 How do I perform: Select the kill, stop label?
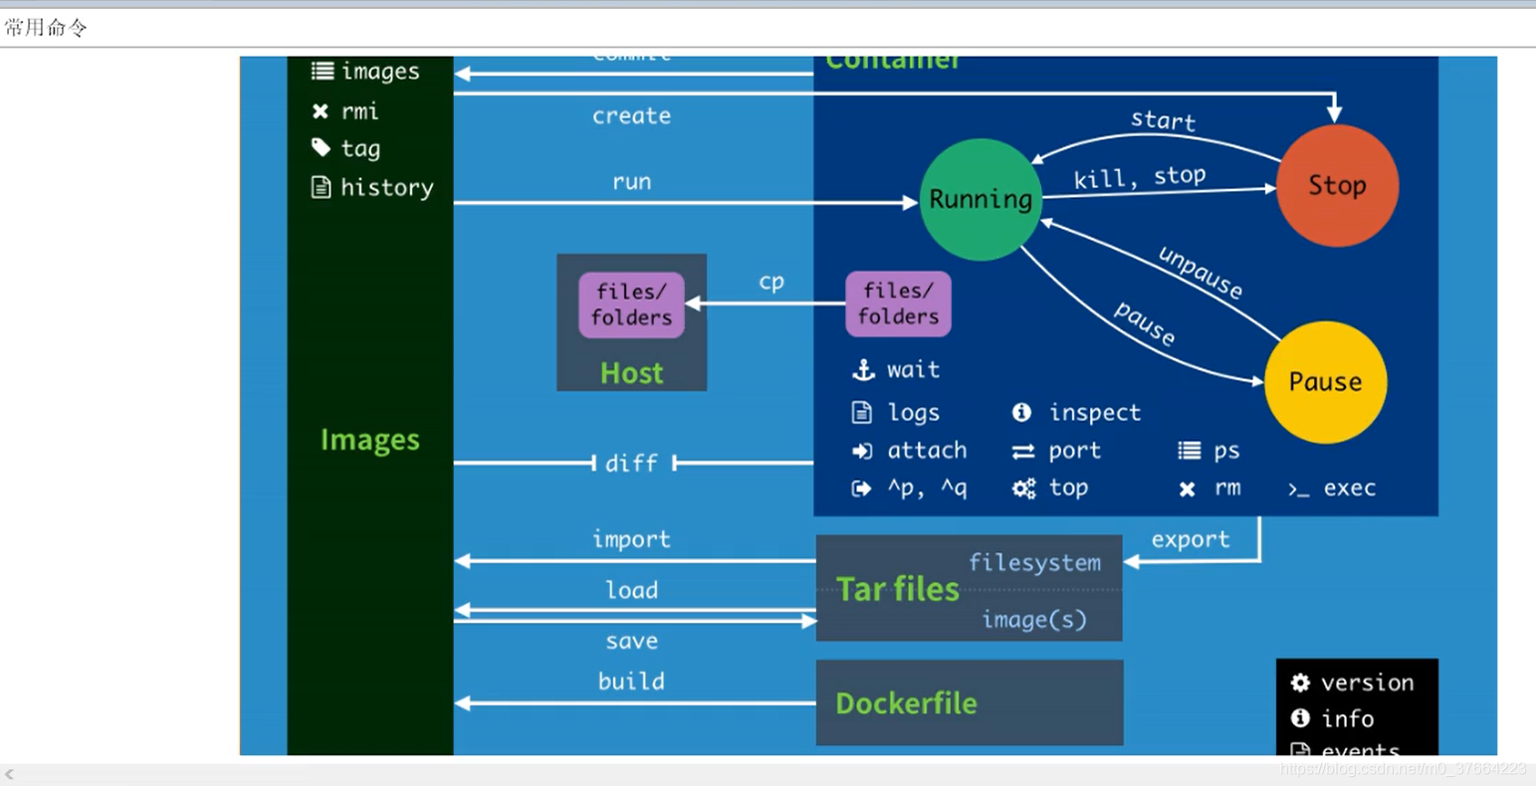[x=1140, y=178]
